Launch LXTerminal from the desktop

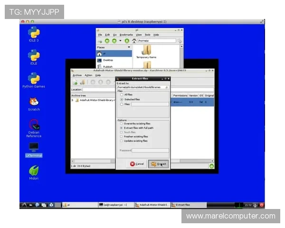click(34, 148)
